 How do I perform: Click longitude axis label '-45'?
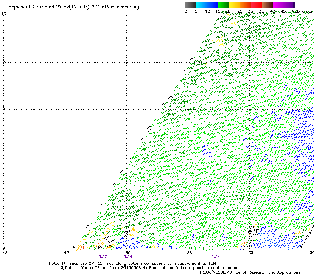pyautogui.click(x=4, y=253)
